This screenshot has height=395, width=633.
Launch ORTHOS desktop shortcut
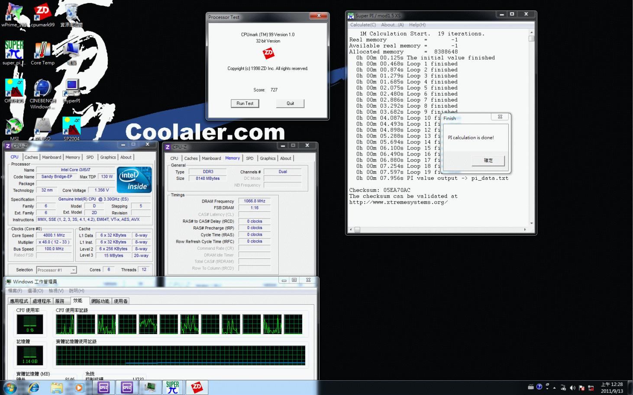coord(14,91)
